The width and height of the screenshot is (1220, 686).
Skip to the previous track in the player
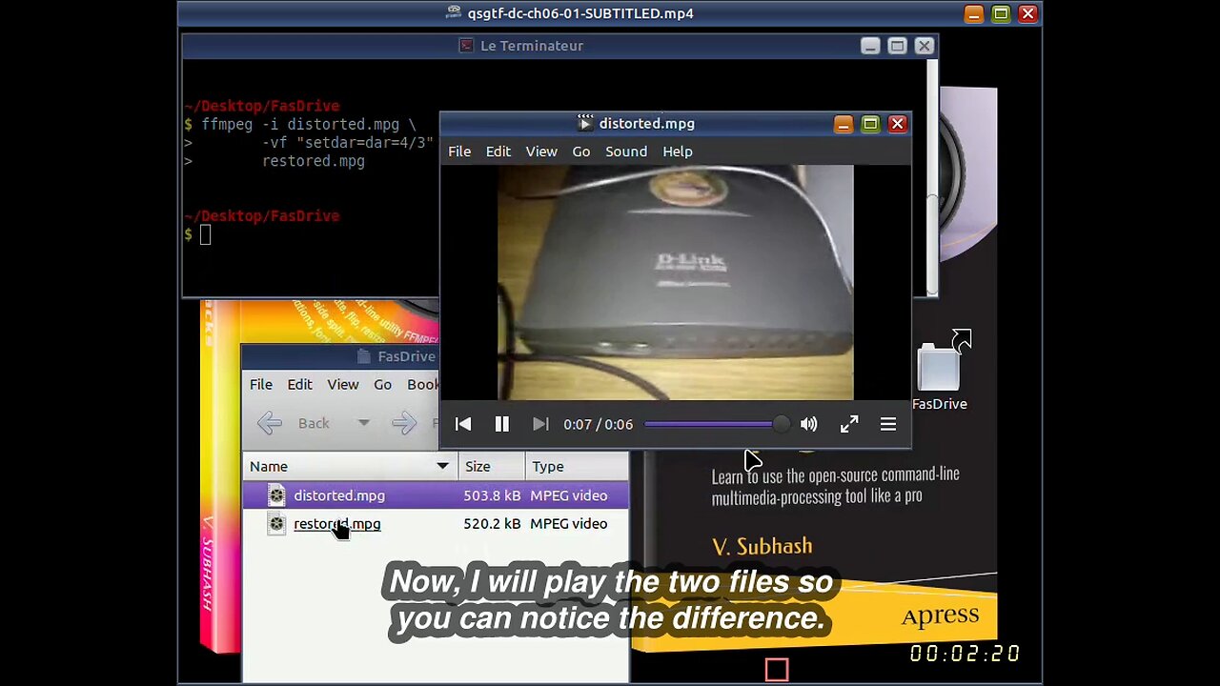(463, 424)
